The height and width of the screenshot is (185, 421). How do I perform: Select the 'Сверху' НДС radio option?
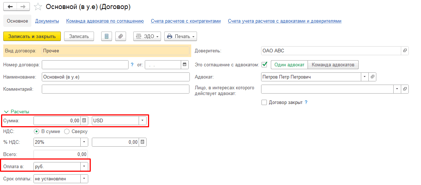pos(67,132)
